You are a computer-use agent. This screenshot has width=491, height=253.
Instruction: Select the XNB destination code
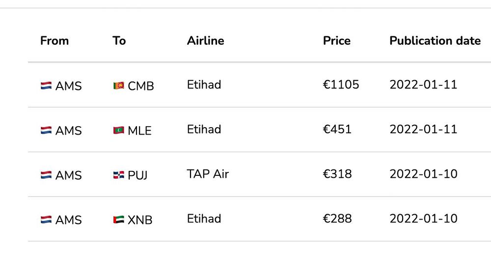140,220
